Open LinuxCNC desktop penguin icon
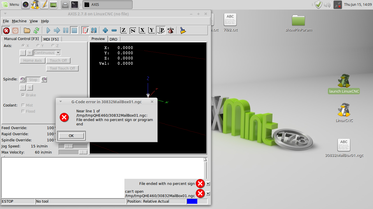 (x=344, y=113)
